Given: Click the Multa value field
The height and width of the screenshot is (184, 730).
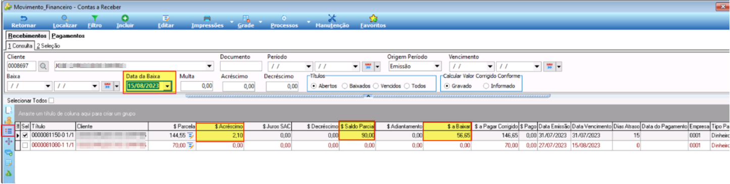Looking at the screenshot, I should click(196, 86).
